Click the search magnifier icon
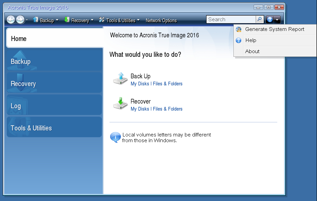Image resolution: width=317 pixels, height=201 pixels. point(259,19)
